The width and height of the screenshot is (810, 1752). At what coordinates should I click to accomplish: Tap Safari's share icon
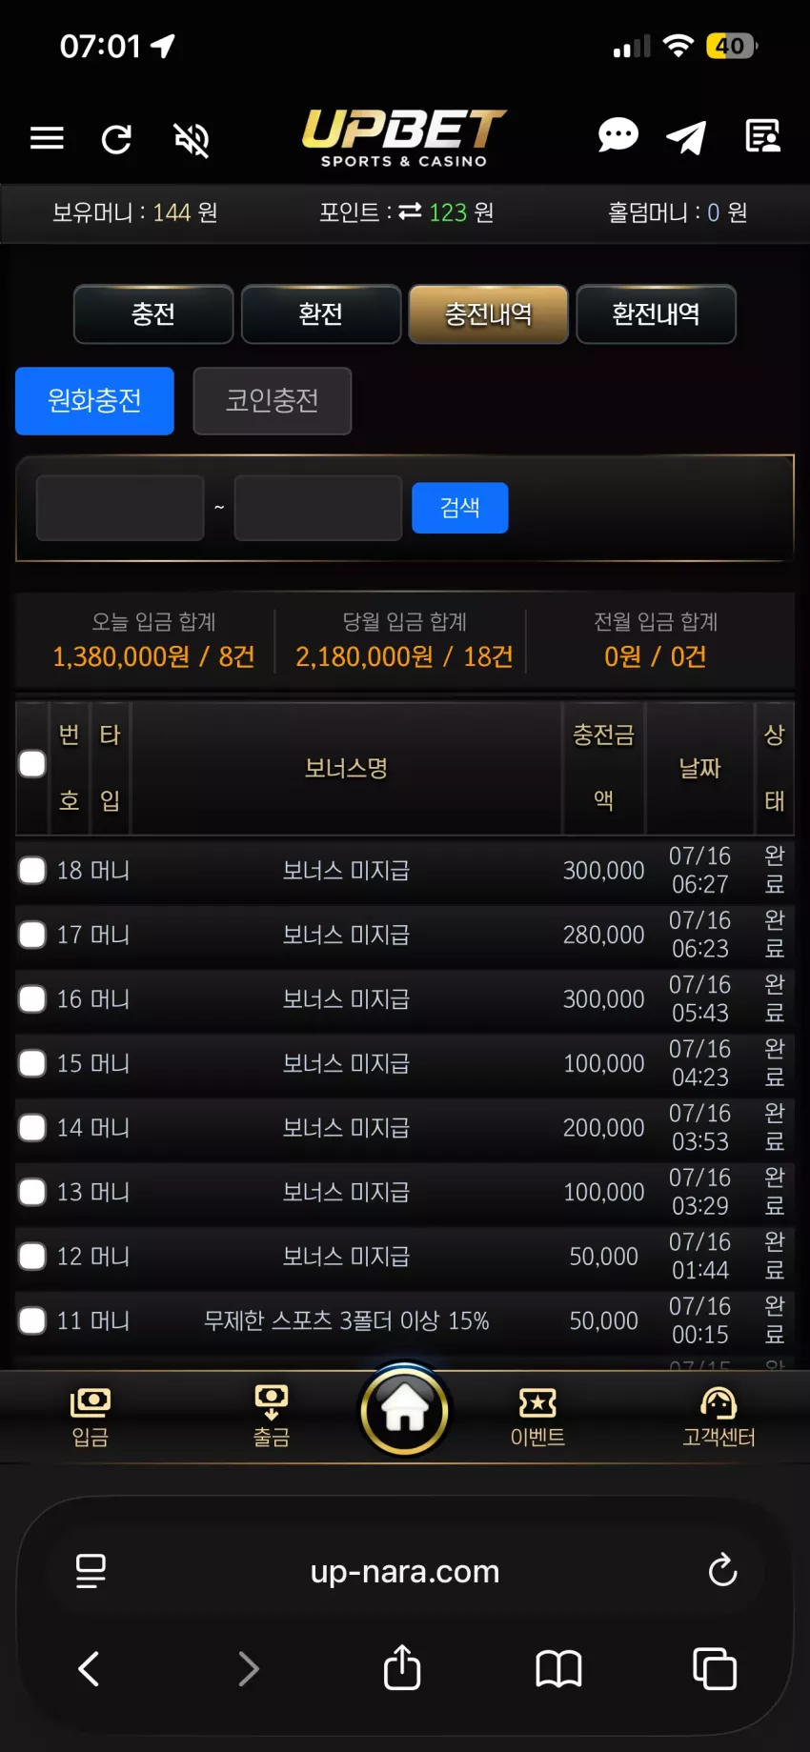[402, 1667]
